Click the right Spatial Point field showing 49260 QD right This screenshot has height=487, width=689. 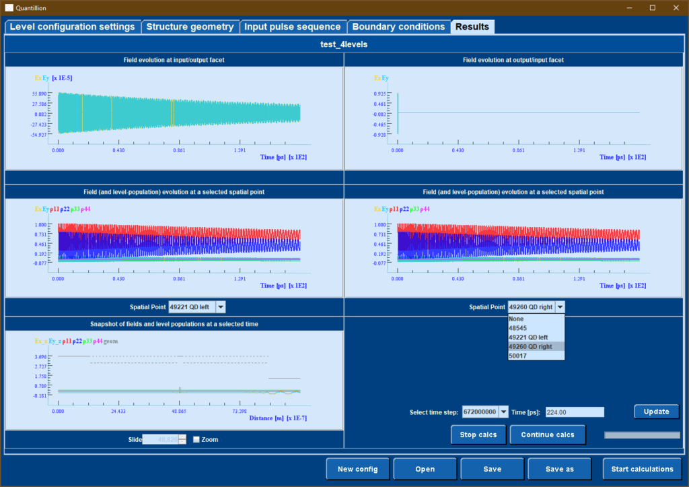tap(532, 307)
